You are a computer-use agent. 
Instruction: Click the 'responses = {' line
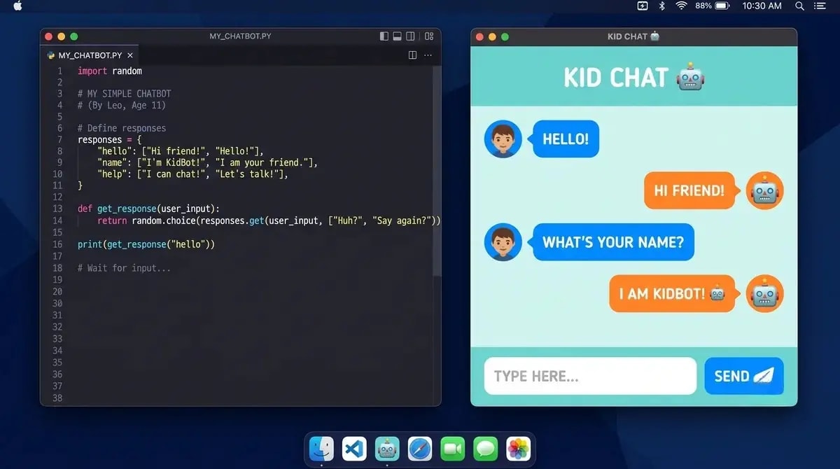point(109,139)
